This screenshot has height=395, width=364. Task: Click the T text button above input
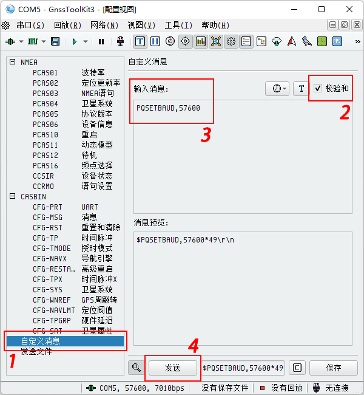[301, 88]
